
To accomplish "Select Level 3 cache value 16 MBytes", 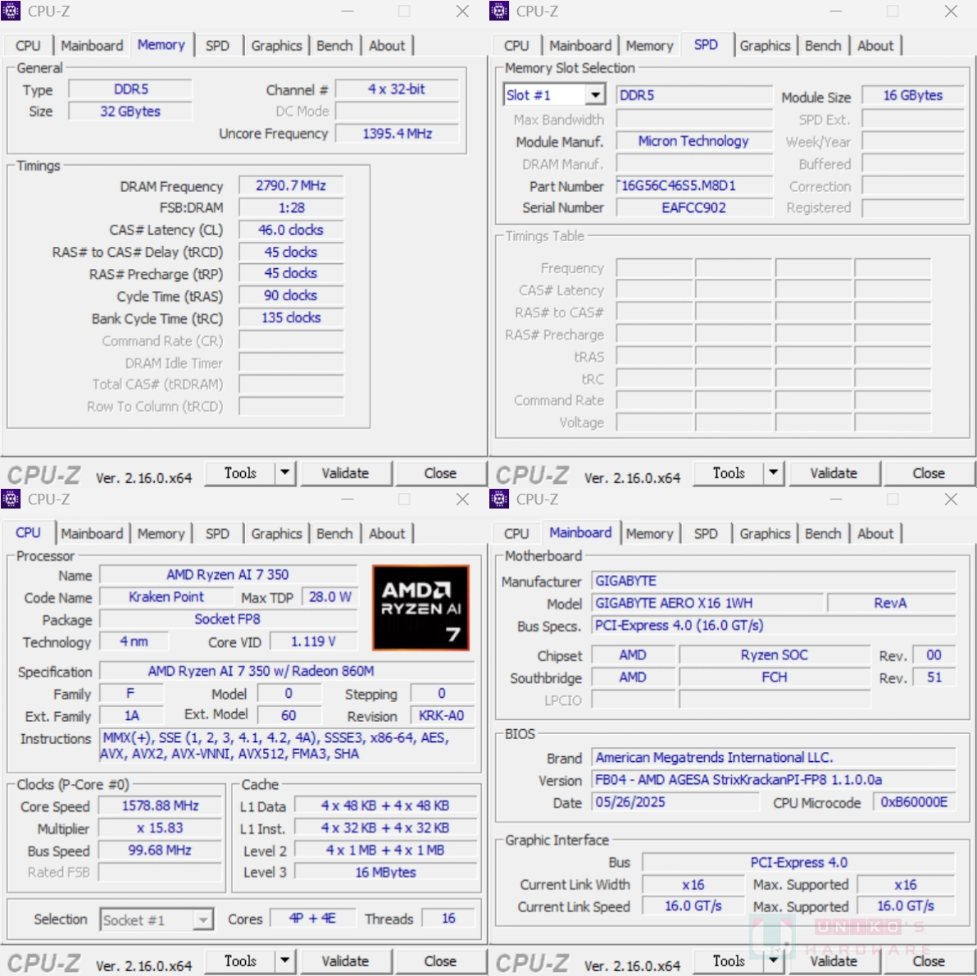I will coord(386,873).
